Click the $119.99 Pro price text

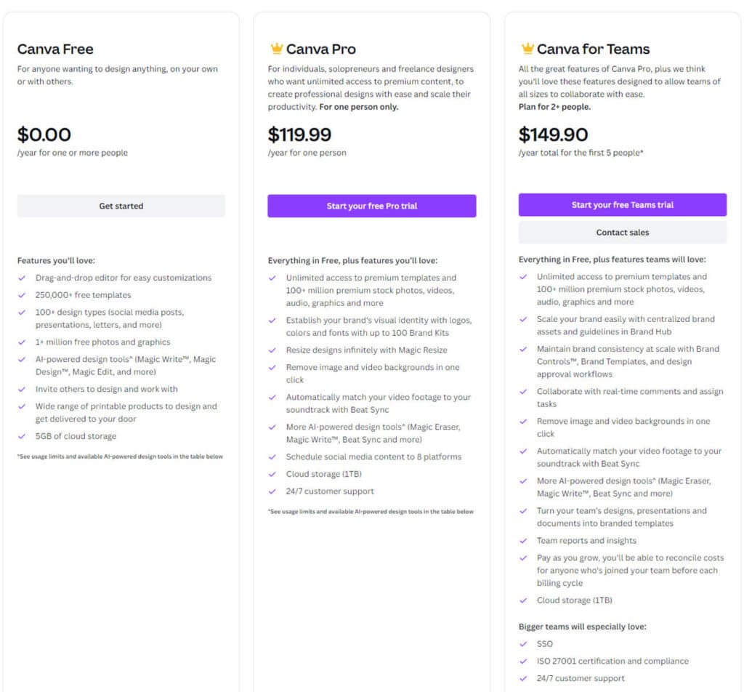click(299, 134)
